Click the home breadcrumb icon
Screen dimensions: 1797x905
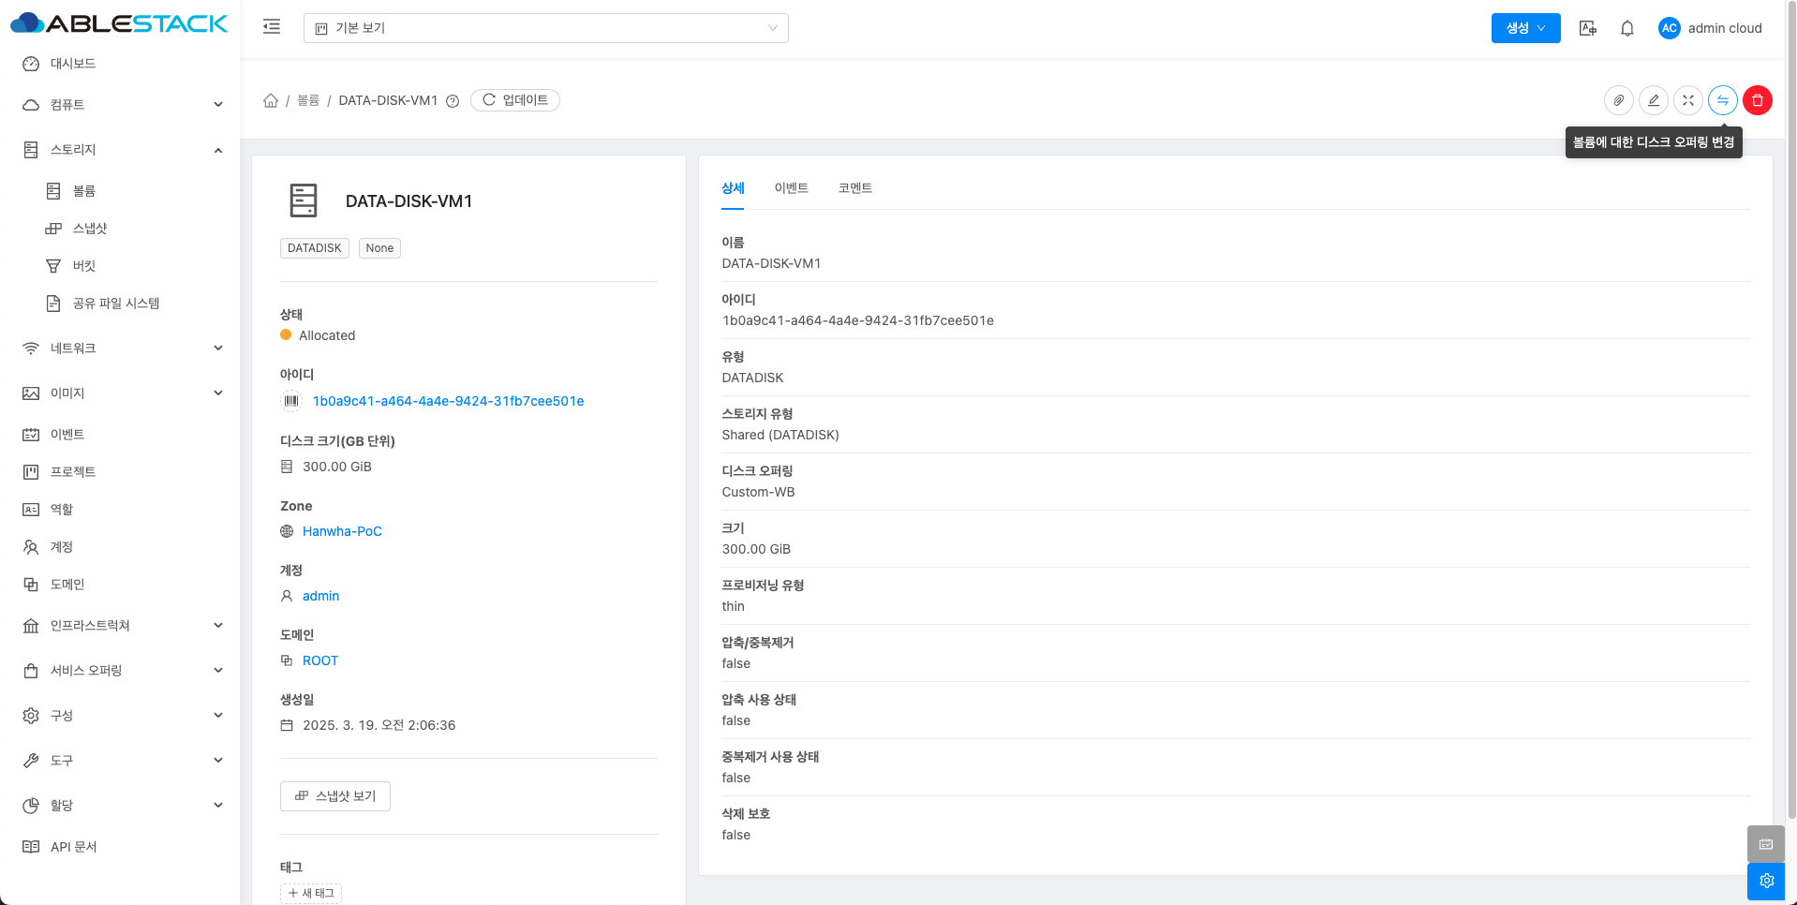coord(271,100)
